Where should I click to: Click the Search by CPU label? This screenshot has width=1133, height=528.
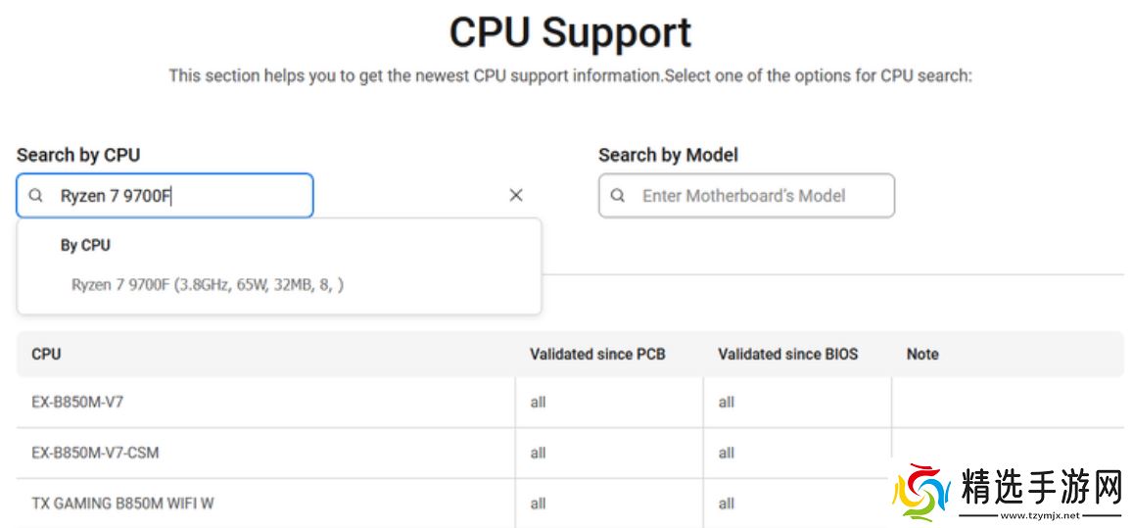coord(78,155)
